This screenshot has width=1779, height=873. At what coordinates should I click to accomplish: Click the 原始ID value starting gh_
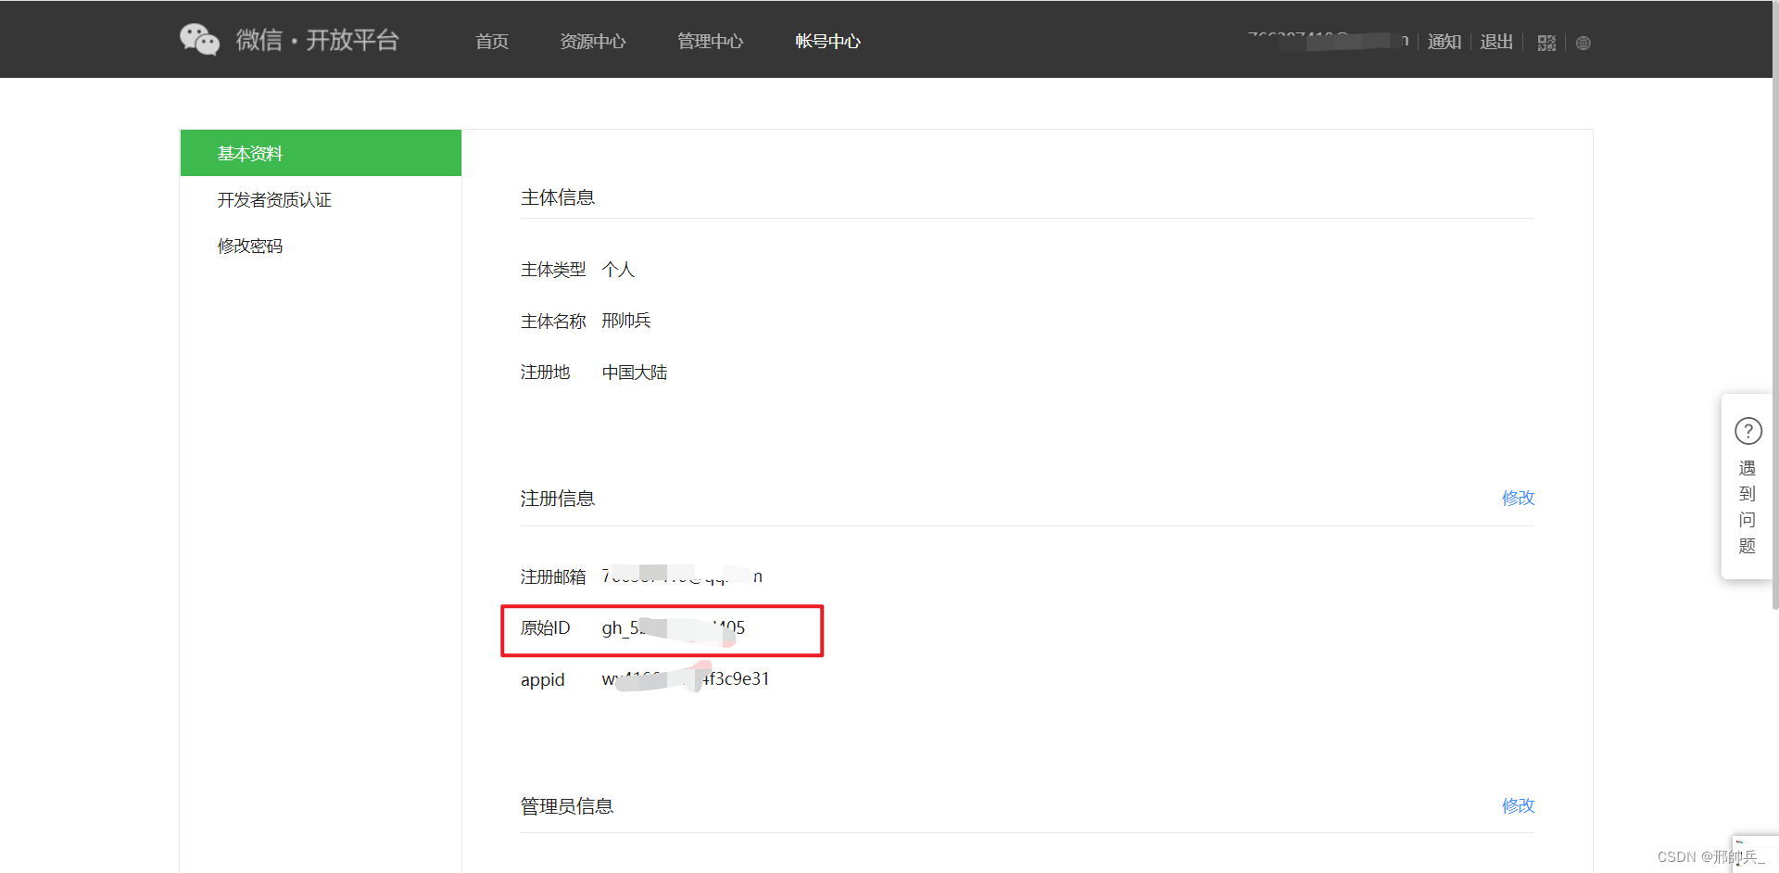(x=674, y=628)
